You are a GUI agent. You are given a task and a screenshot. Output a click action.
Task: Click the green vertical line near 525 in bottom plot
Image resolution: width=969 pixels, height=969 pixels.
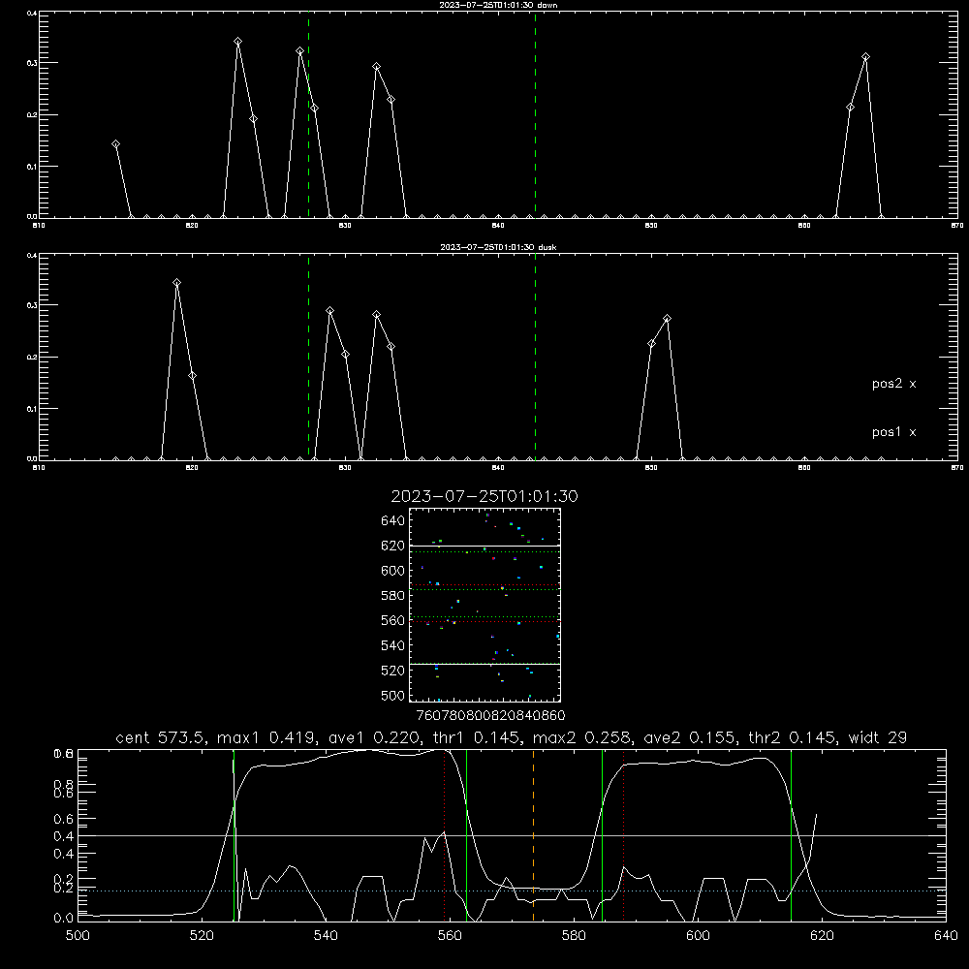(x=234, y=834)
